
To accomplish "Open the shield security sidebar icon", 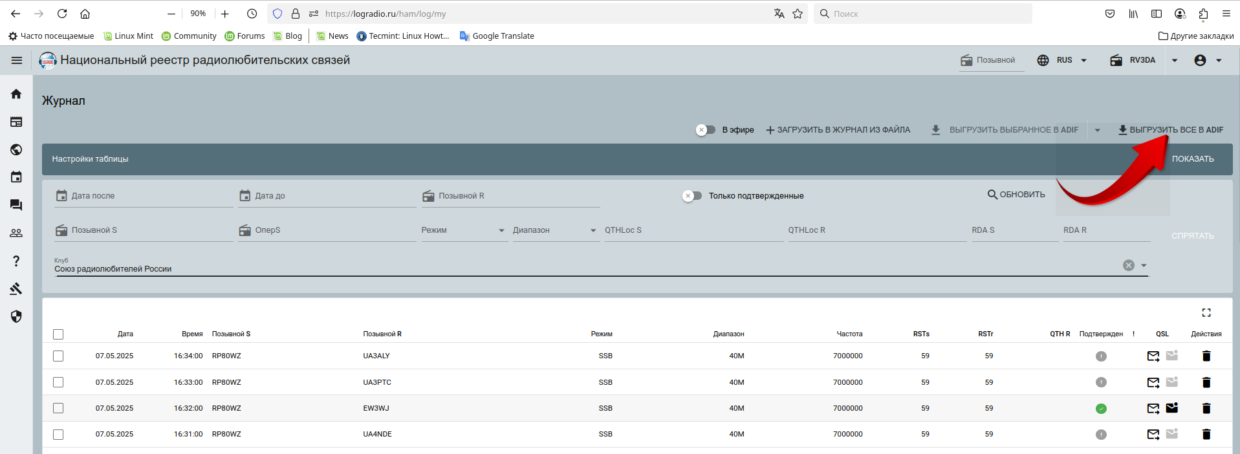I will coord(16,316).
